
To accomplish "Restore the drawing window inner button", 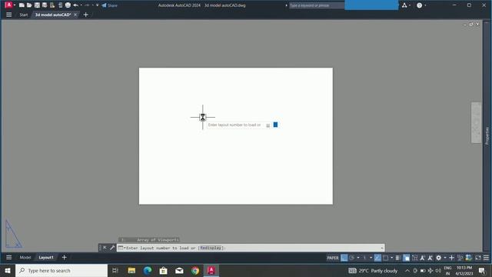I will (x=471, y=24).
